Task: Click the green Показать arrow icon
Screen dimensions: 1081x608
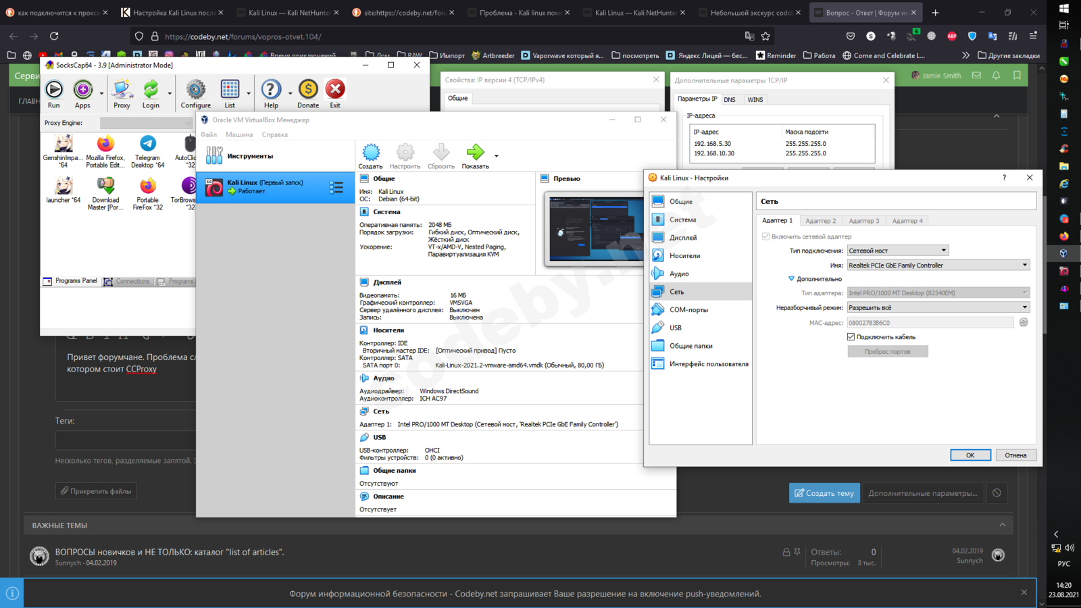Action: (475, 153)
